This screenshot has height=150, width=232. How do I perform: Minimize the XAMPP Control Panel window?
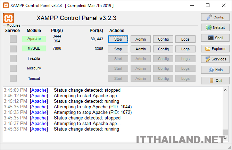(192, 5)
